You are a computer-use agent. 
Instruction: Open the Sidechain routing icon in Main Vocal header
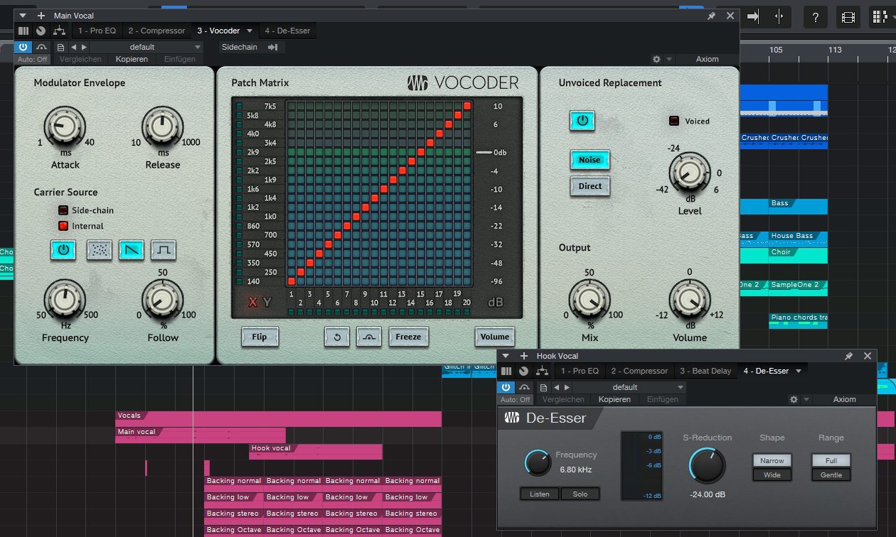click(x=274, y=46)
